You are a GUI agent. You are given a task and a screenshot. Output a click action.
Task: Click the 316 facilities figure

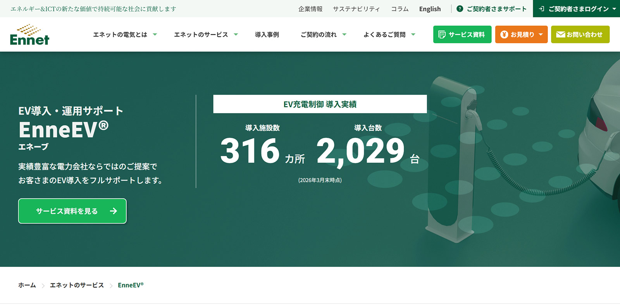[250, 151]
